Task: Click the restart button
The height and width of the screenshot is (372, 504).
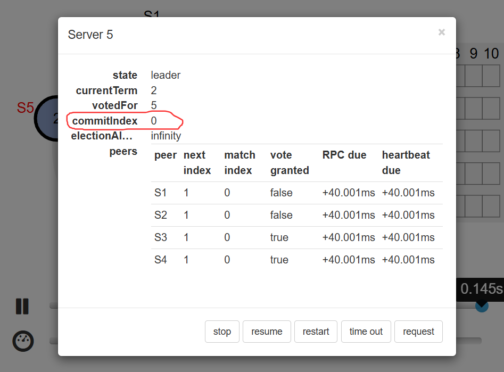Action: (x=316, y=332)
